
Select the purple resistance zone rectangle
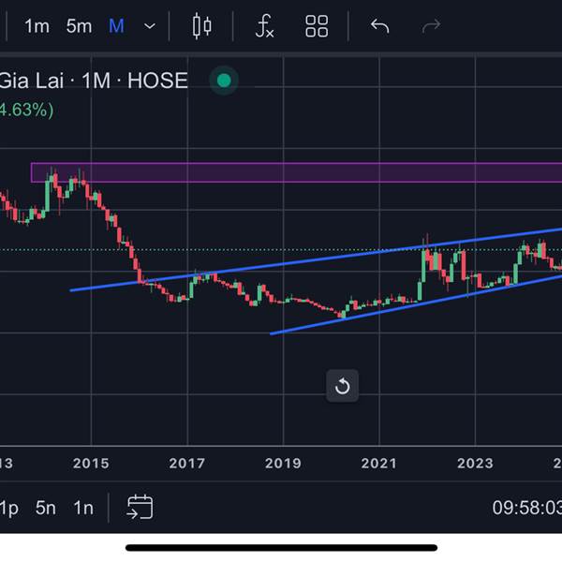coord(296,172)
